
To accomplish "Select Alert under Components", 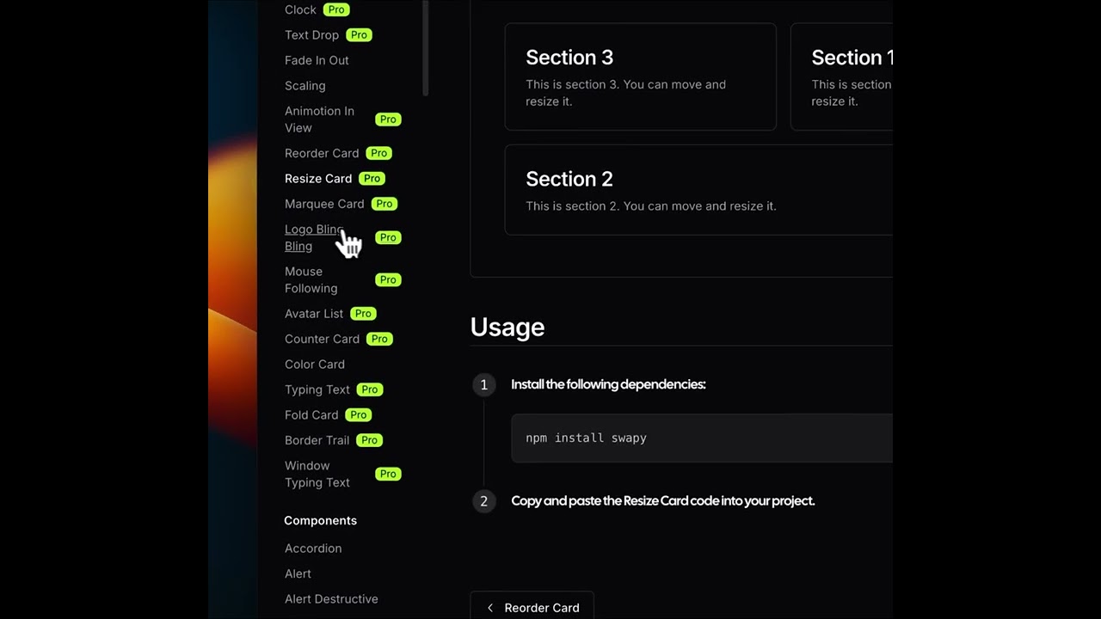I will click(x=298, y=573).
